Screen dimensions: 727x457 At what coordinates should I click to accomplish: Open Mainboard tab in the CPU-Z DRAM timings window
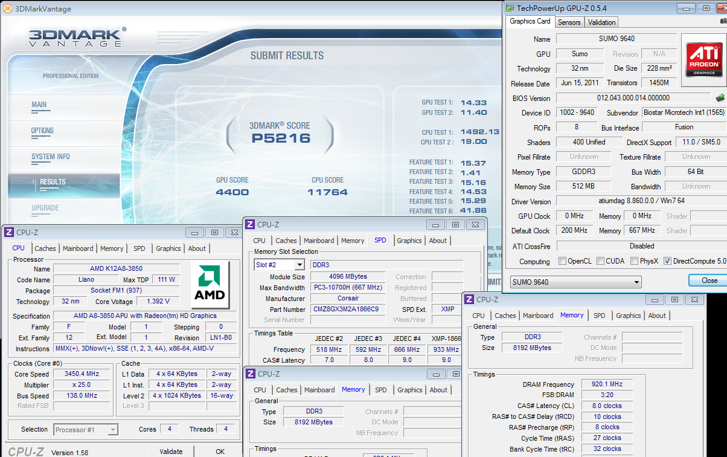[538, 316]
